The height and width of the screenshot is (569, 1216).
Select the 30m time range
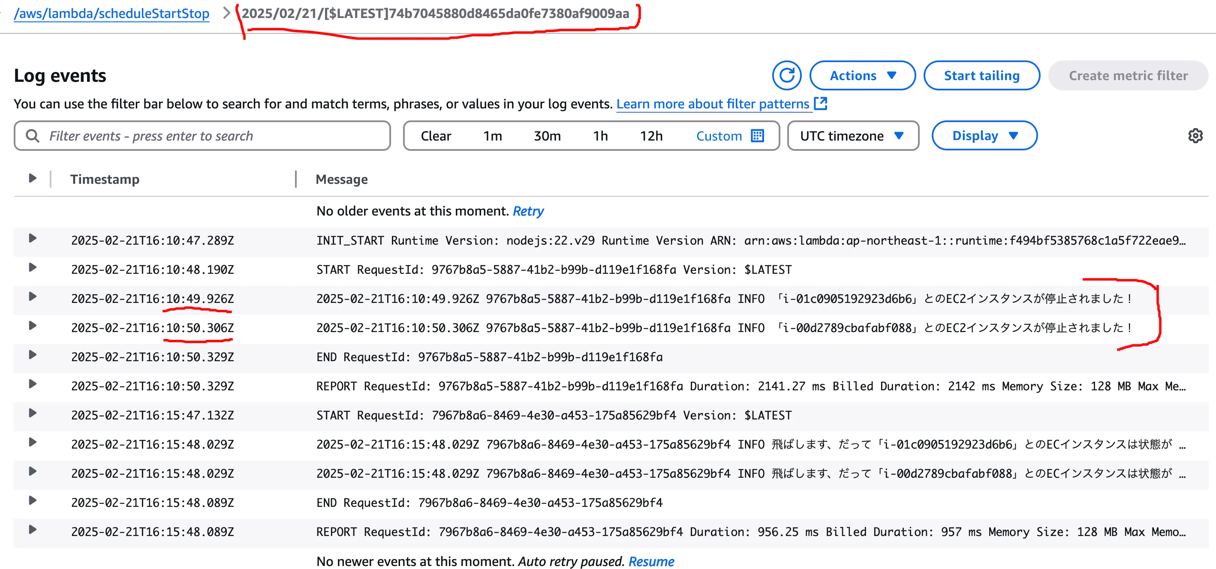click(547, 136)
